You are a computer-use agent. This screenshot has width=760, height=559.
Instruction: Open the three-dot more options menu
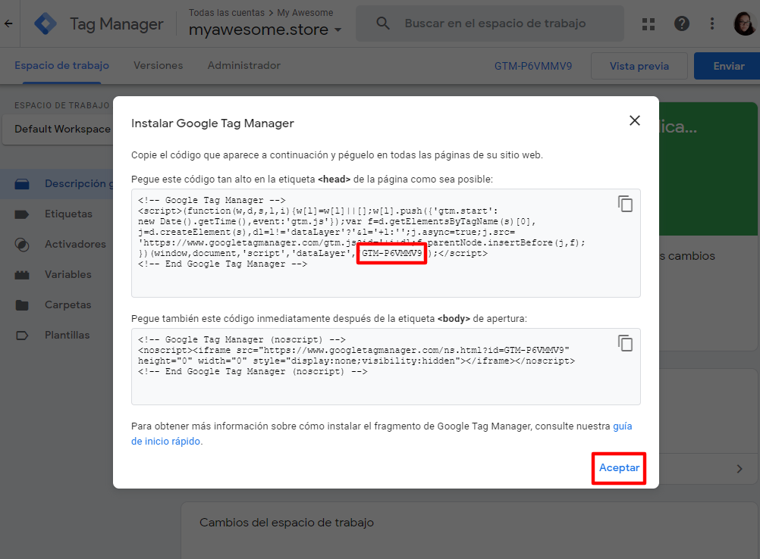tap(712, 23)
